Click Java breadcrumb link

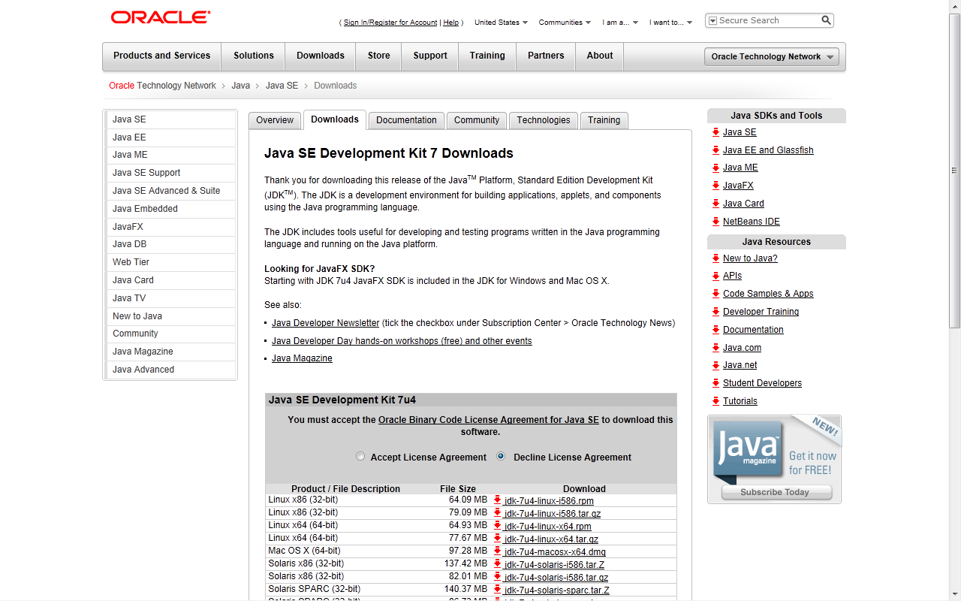[240, 86]
